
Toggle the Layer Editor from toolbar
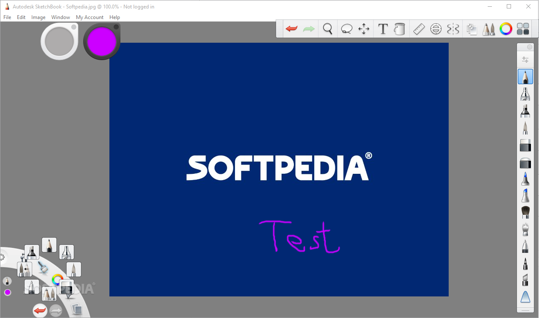pyautogui.click(x=472, y=29)
